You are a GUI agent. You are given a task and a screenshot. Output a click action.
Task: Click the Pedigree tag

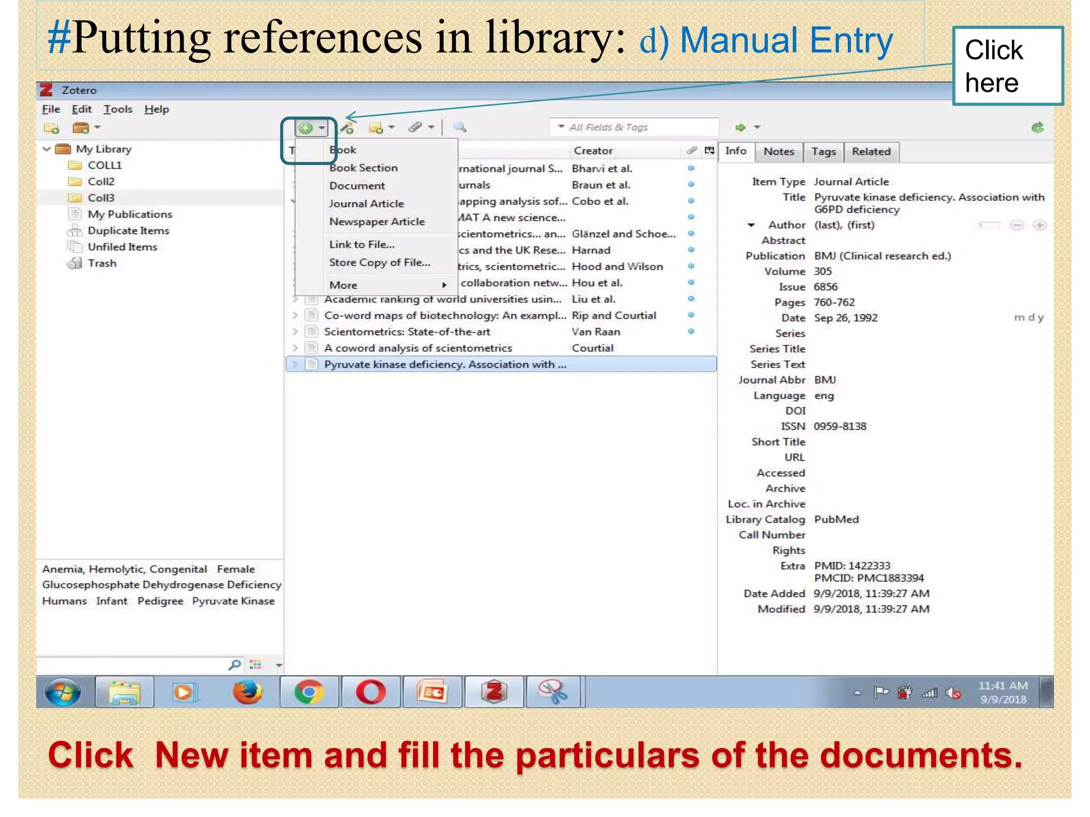click(160, 601)
